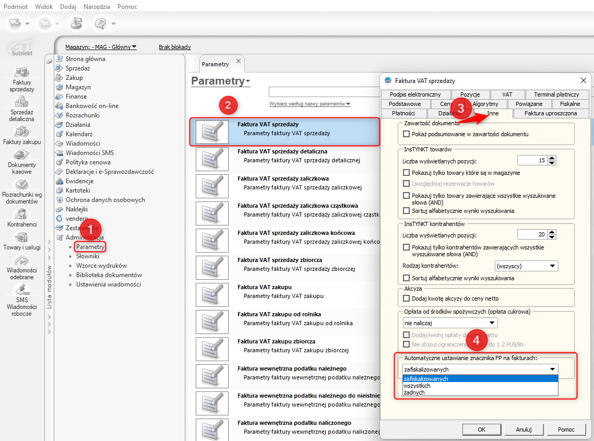The width and height of the screenshot is (594, 441).
Task: Open Rodzaj kontrahentów dropdown
Action: [526, 266]
